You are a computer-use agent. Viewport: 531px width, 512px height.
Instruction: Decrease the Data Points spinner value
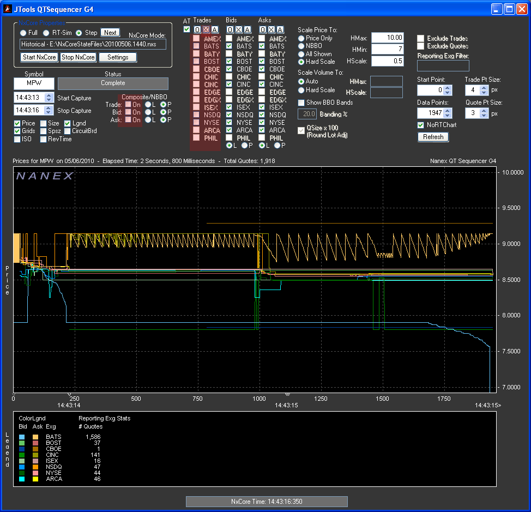448,116
